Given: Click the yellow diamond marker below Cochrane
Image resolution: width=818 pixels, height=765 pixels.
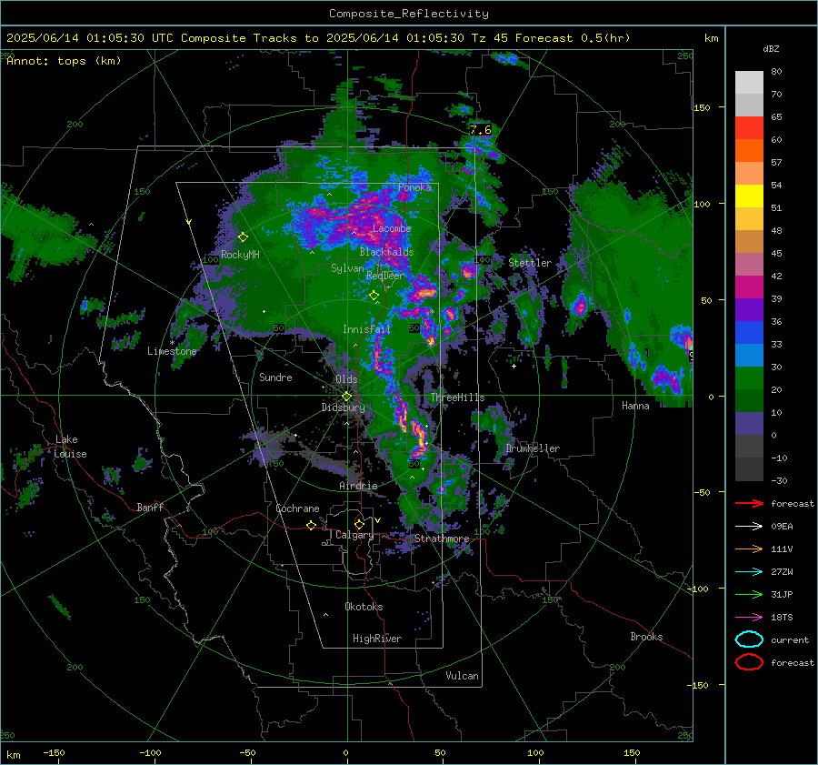Looking at the screenshot, I should click(311, 526).
